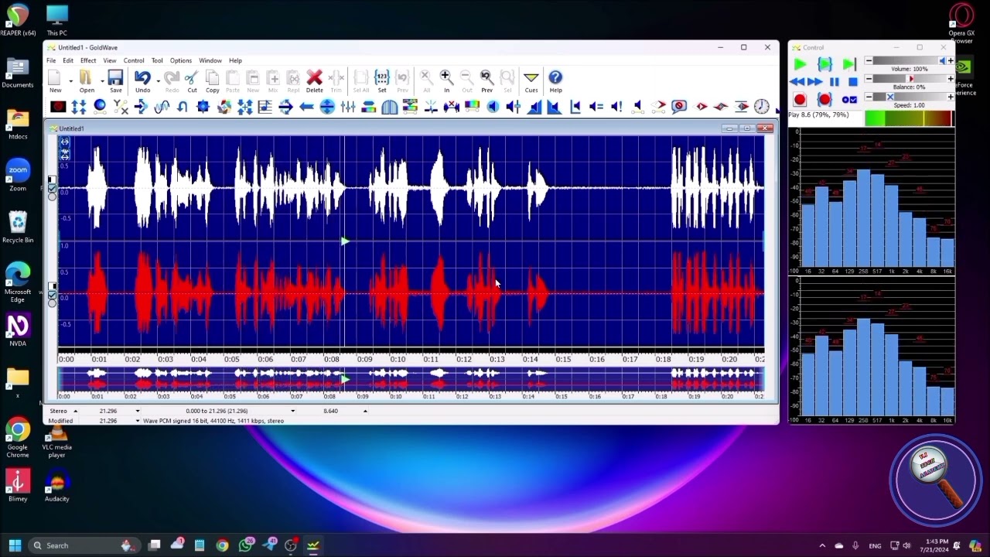Open the selection range 0.000 to 21.296 dropdown
The height and width of the screenshot is (557, 990).
[x=292, y=411]
